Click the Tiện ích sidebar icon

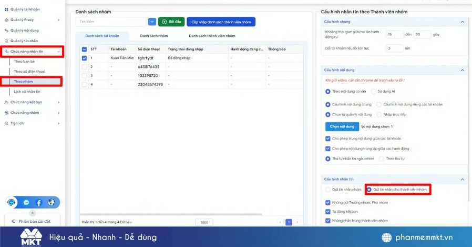[6, 123]
